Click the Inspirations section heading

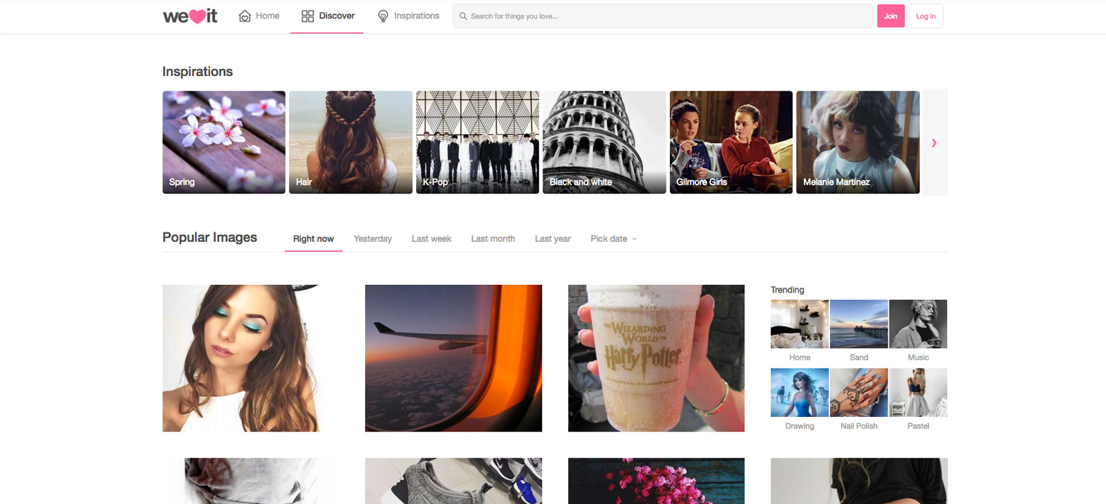point(198,71)
